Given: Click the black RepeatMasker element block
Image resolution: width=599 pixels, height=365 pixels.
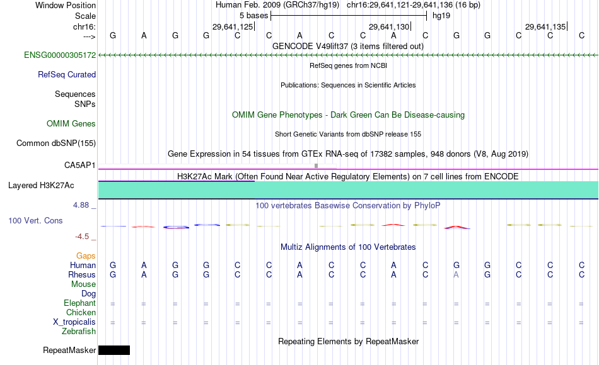Looking at the screenshot, I should pos(114,350).
